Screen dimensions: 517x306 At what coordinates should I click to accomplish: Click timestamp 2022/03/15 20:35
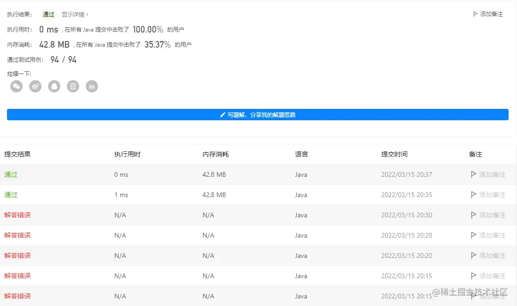coord(407,195)
